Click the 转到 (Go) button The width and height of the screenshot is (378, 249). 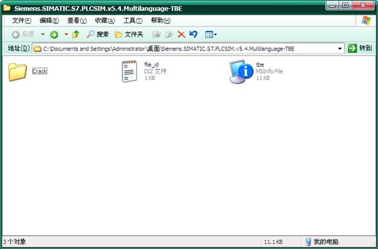(x=360, y=49)
